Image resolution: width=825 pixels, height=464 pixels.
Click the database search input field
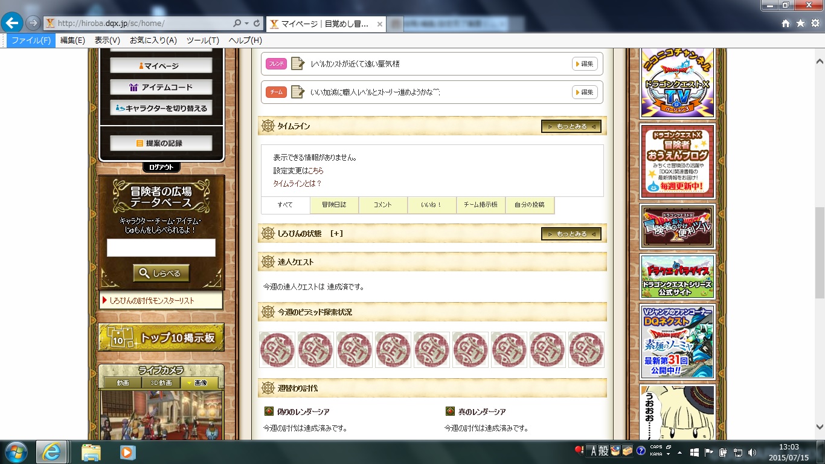coord(161,248)
